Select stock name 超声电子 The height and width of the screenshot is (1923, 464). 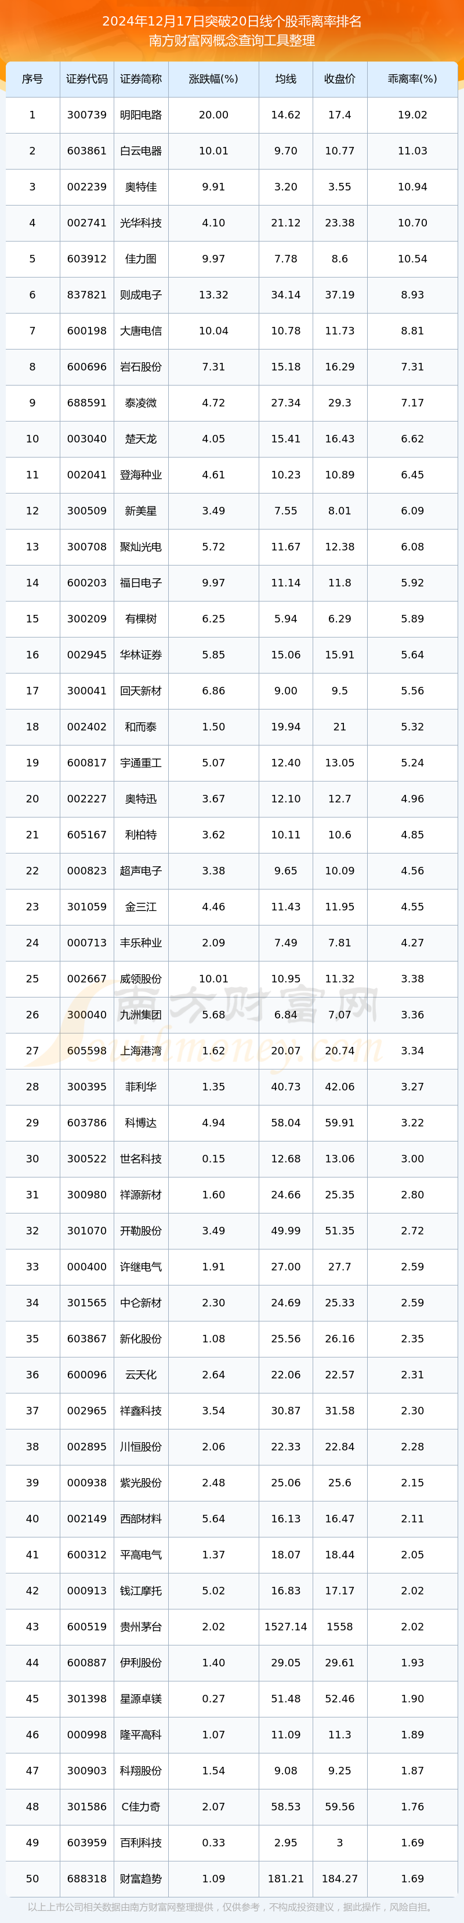pyautogui.click(x=141, y=871)
